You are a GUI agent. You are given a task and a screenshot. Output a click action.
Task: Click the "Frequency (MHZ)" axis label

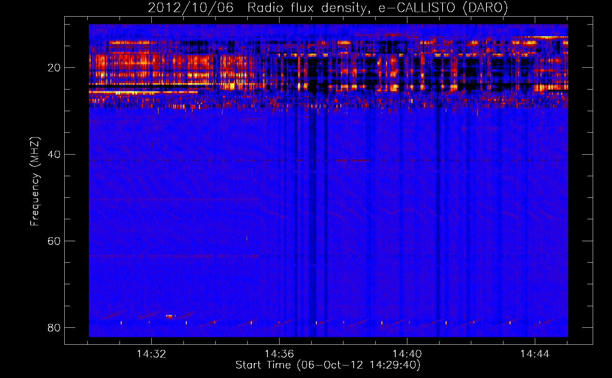pos(35,181)
